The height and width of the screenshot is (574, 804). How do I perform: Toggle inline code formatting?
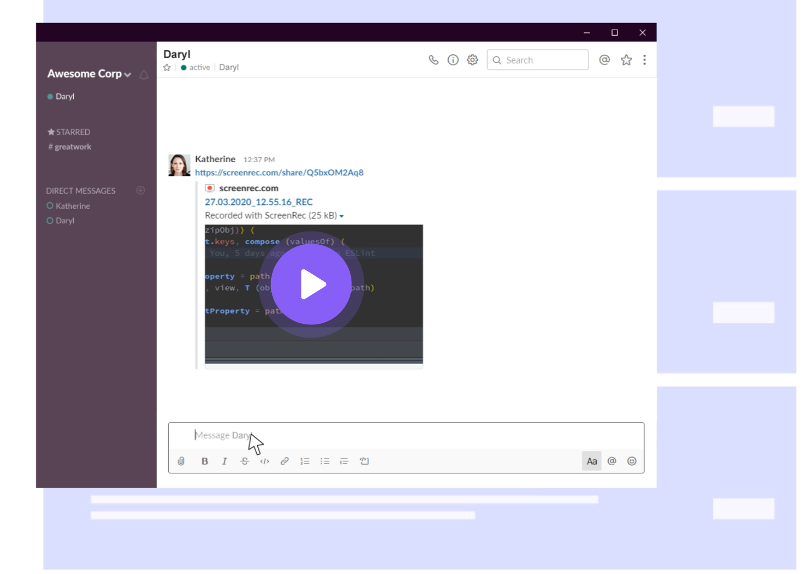(265, 461)
